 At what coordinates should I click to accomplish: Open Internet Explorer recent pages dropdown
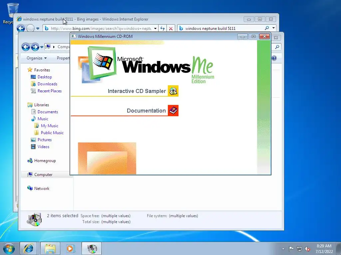[x=38, y=29]
